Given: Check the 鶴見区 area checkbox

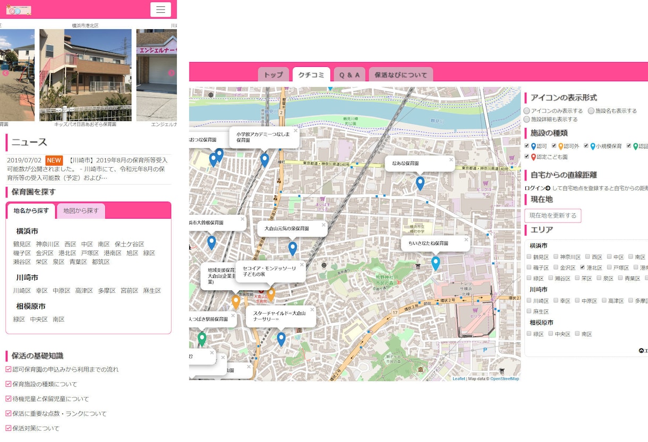Looking at the screenshot, I should pyautogui.click(x=529, y=257).
